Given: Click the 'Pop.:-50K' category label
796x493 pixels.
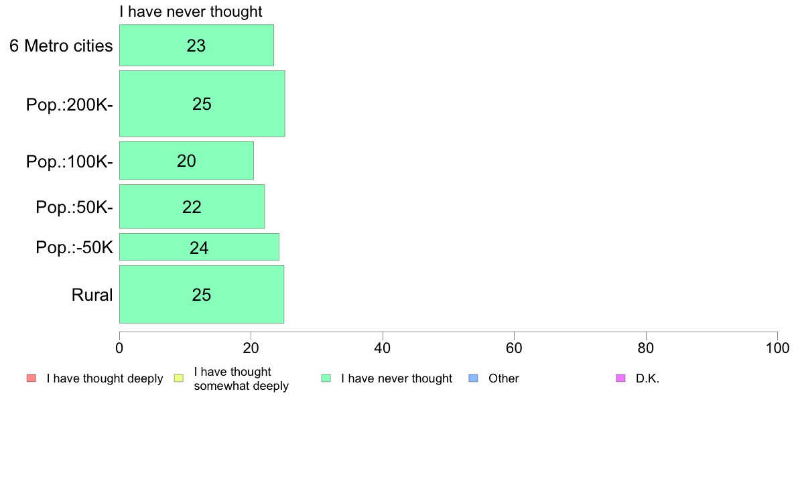Looking at the screenshot, I should pyautogui.click(x=74, y=248).
